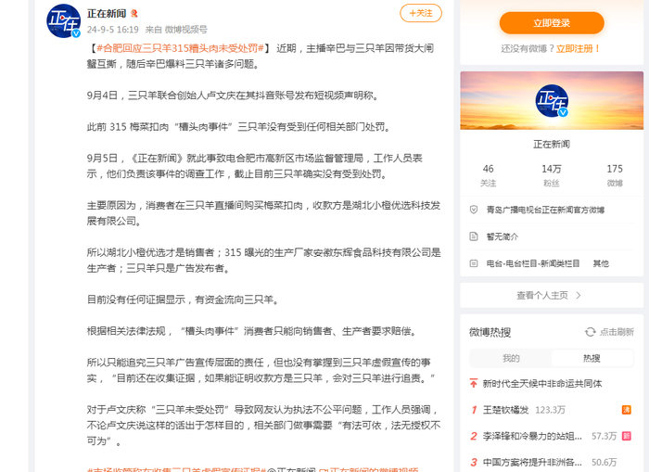
Task: Open pinned topic 新时代全天候中非命运共同体
Action: (x=542, y=384)
